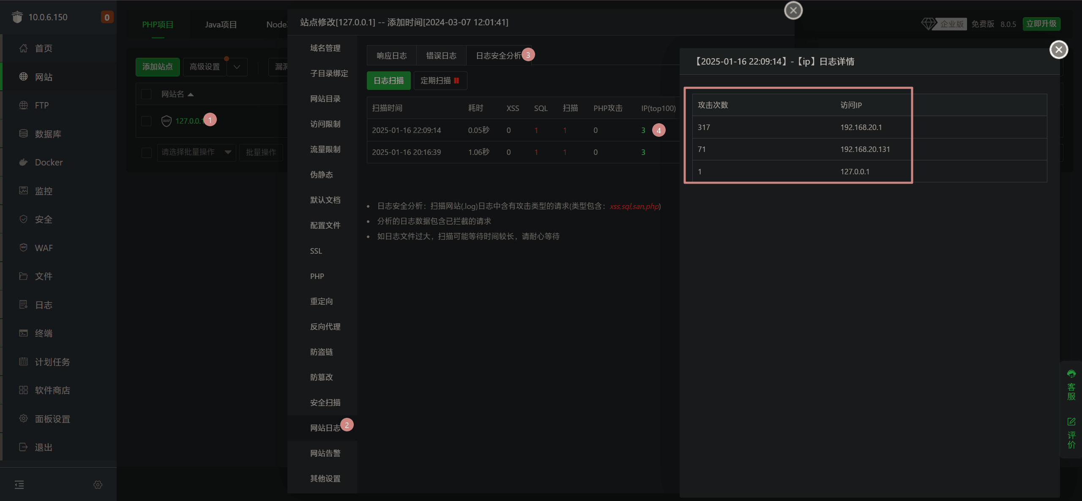
Task: Pause 定期扫描 using the red pause toggle
Action: [x=456, y=81]
